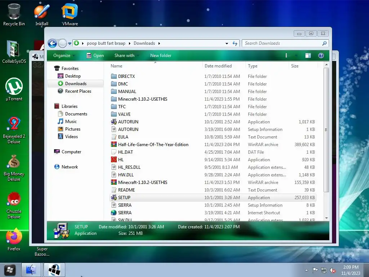Click Open in the command bar
This screenshot has width=369, height=277.
(x=95, y=56)
